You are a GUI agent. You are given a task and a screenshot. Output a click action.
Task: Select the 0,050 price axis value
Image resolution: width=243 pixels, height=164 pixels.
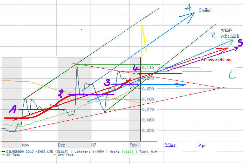pos(148,130)
